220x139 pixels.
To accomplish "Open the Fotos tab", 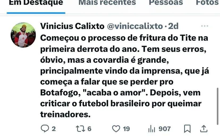I will tap(208, 3).
